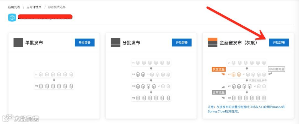Image resolution: width=299 pixels, height=124 pixels.
Task: Click the 单批发布 deployment diagram
Action: [x=54, y=80]
